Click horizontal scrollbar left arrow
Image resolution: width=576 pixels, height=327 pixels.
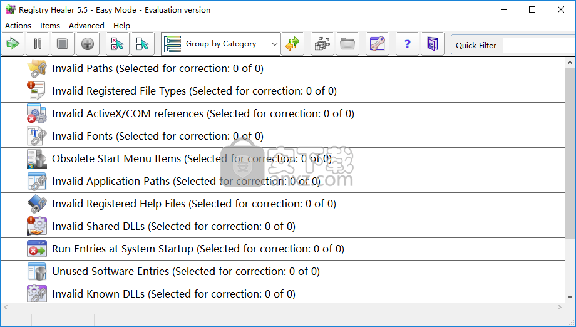pos(5,307)
